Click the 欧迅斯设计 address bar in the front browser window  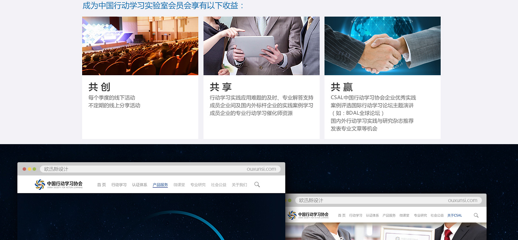[x=160, y=169]
